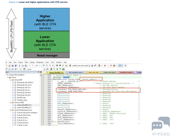Save the file using the floppy disk icon
Viewport: 172px width, 138px height.
[x=12, y=66]
